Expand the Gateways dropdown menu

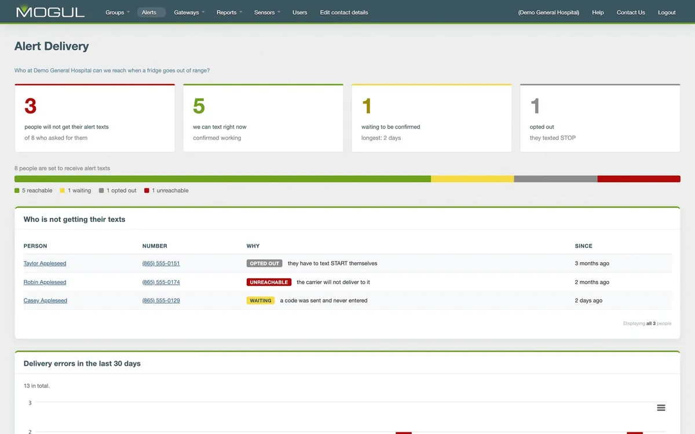click(x=189, y=12)
